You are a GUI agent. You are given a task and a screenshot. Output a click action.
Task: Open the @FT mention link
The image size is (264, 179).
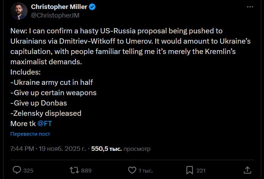[x=45, y=124]
